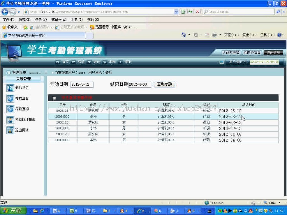The width and height of the screenshot is (287, 215).
Task: Click the 帮助 help icon in navbar
Action: click(121, 62)
